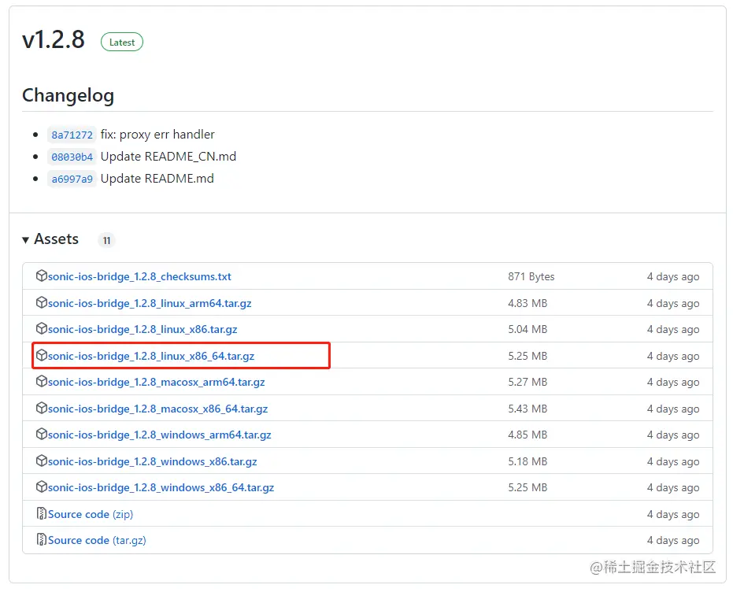Image resolution: width=733 pixels, height=592 pixels.
Task: Click package icon beside linux_x86_64.tar.gz asset
Action: click(42, 355)
